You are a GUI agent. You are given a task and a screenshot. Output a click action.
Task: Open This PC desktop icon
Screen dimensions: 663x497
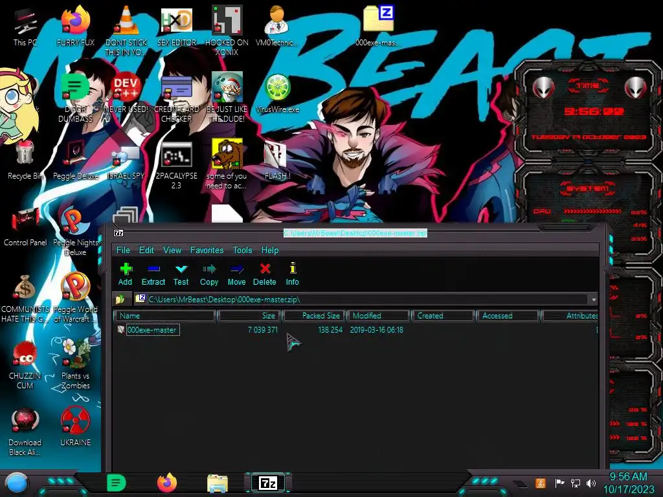[25, 27]
